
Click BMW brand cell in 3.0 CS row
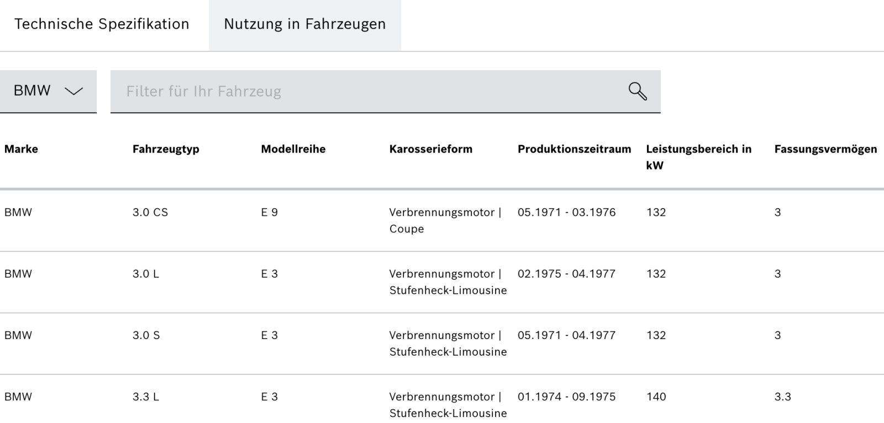[x=18, y=213]
